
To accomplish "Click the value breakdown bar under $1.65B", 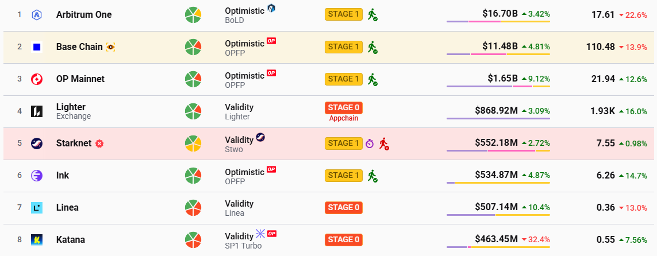I will [x=498, y=86].
